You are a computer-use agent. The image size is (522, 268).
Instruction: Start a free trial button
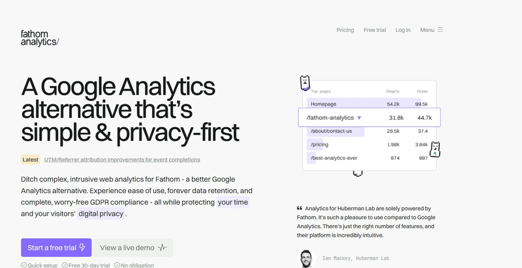56,247
